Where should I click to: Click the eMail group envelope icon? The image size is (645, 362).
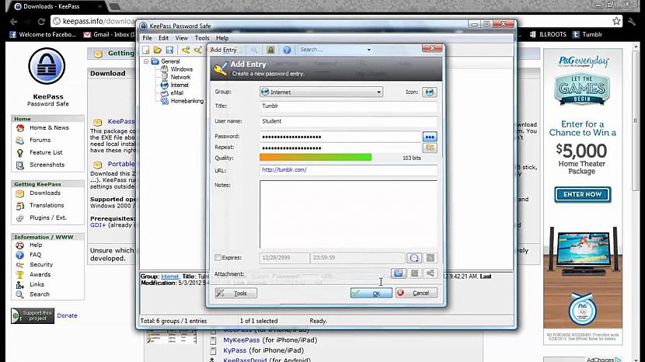point(165,93)
